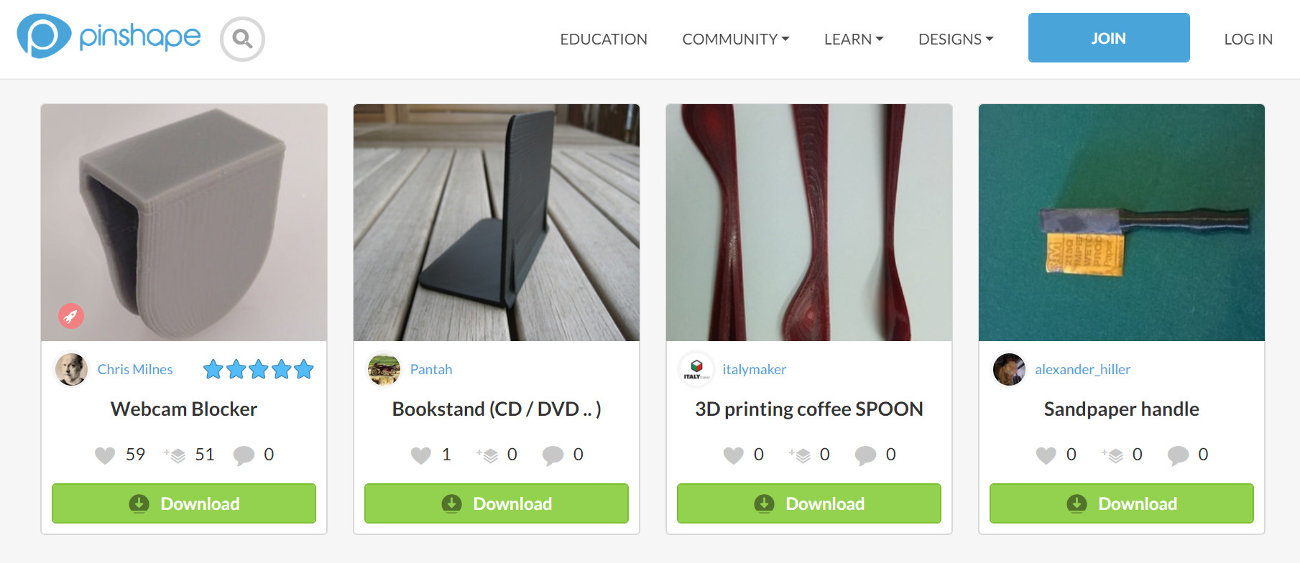Expand the DESIGNS dropdown menu

tap(956, 39)
